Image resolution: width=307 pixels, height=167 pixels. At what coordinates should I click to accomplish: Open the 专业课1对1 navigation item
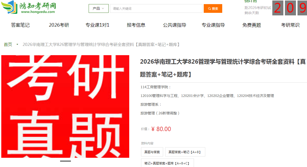97,25
